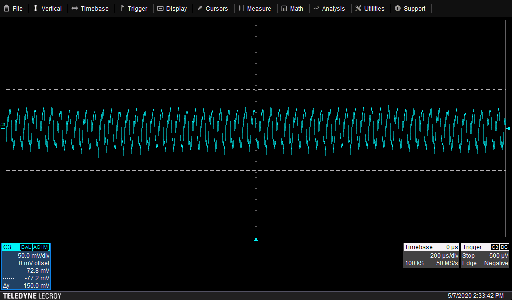
Task: Select the C3 channel descriptor box
Action: tap(26, 265)
